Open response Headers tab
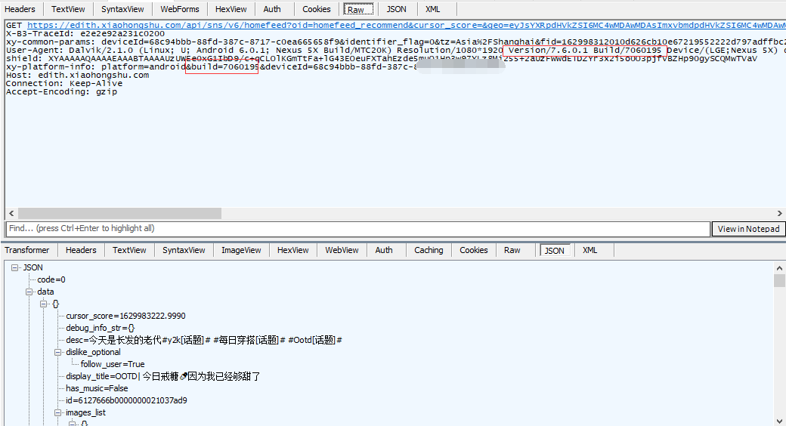The height and width of the screenshot is (426, 786). click(x=81, y=250)
